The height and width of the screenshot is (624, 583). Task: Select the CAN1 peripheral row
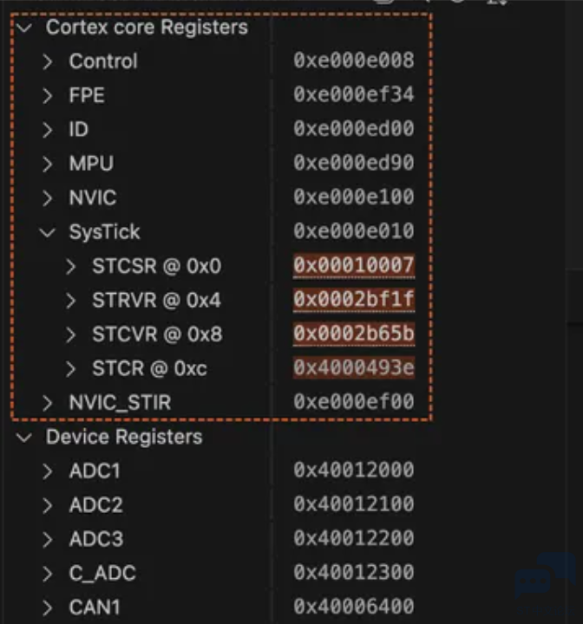pyautogui.click(x=95, y=608)
